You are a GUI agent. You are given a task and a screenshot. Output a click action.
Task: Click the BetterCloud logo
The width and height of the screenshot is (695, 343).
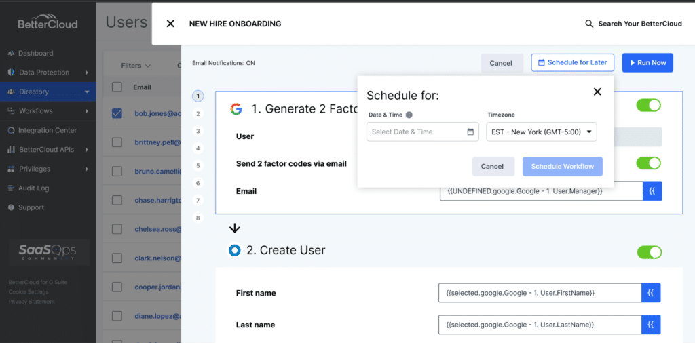[x=48, y=21]
